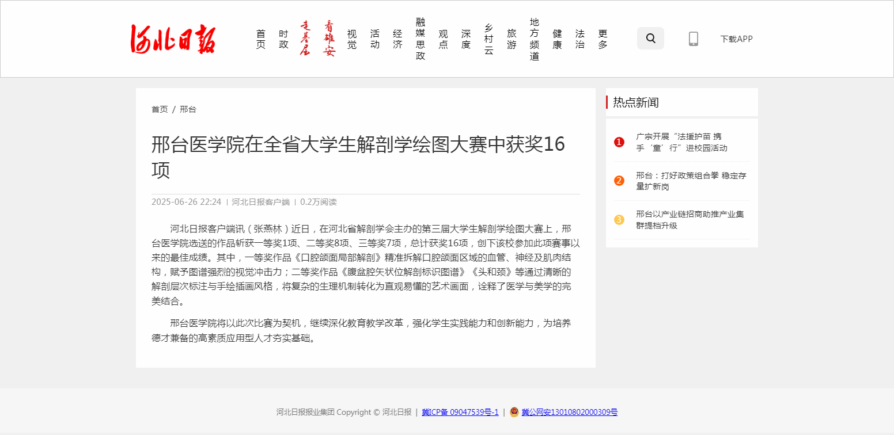894x435 pixels.
Task: Open the 融媒思政 navigation item
Action: 421,39
